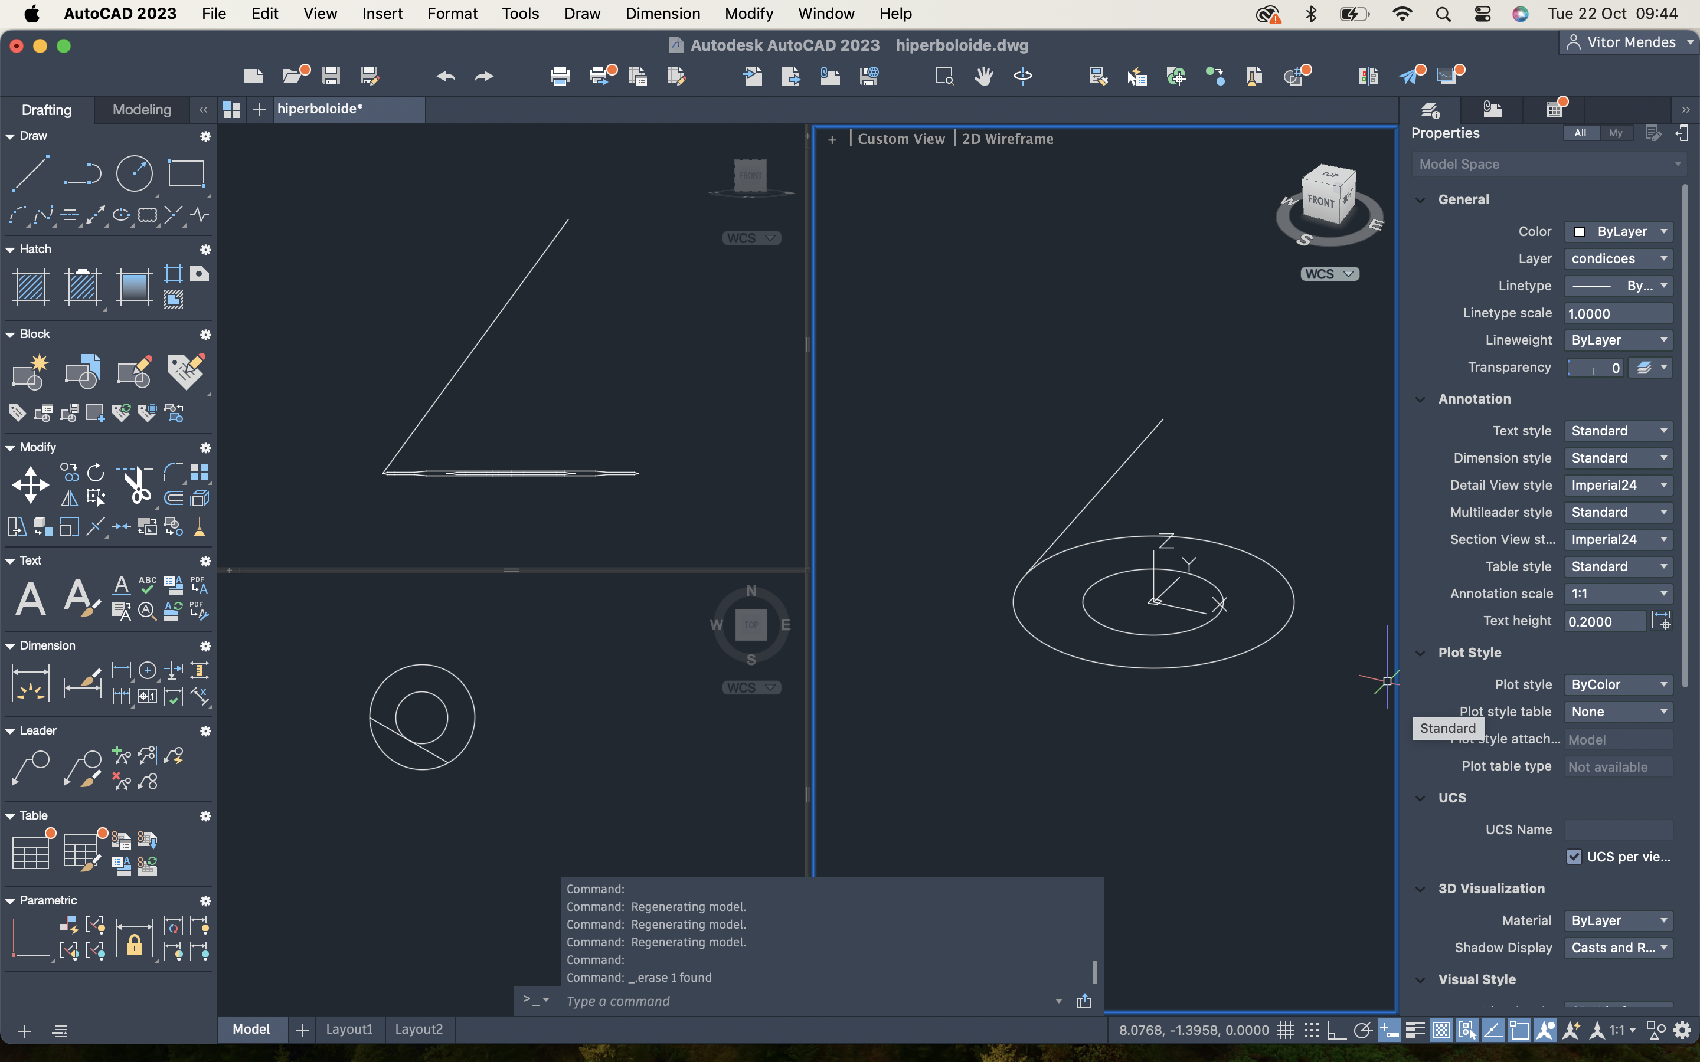Select the Rectangle draw tool
1700x1062 pixels.
(186, 173)
